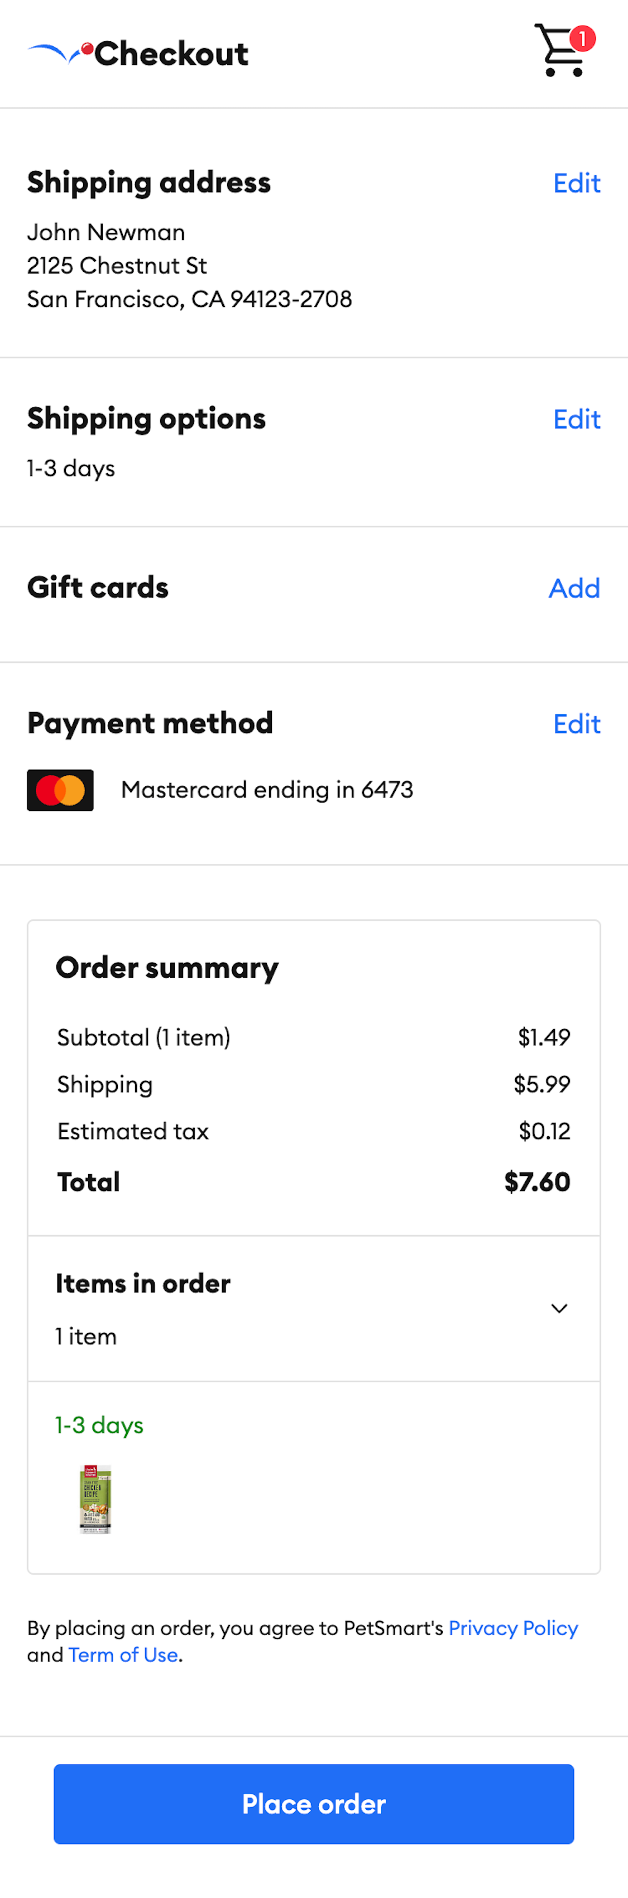
Task: Edit the shipping address
Action: pos(577,184)
